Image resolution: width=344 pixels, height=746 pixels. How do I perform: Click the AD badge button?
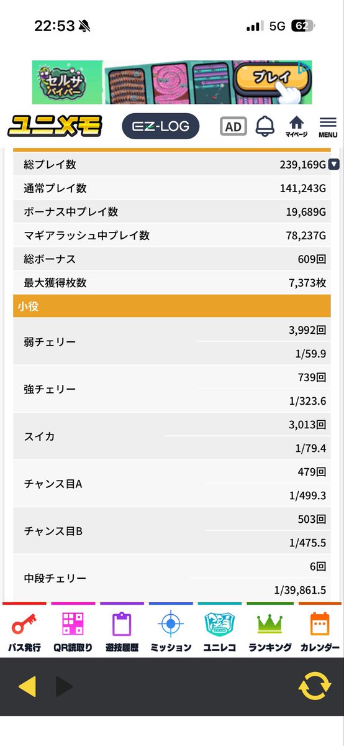[x=233, y=127]
